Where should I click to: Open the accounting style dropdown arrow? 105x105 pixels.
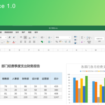click(62, 42)
